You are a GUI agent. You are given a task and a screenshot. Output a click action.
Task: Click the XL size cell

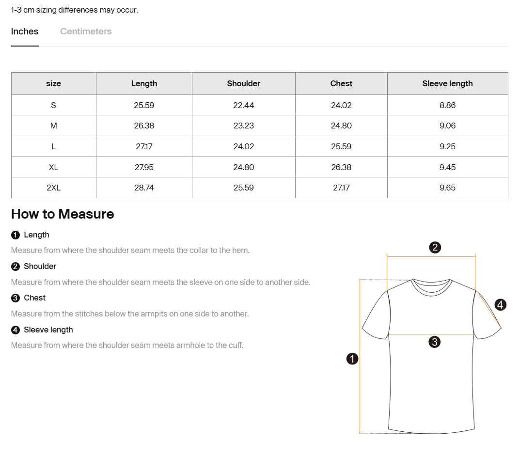(54, 167)
